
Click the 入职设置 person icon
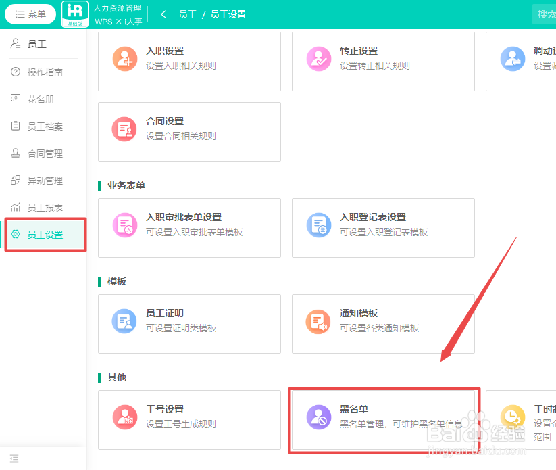pyautogui.click(x=125, y=59)
